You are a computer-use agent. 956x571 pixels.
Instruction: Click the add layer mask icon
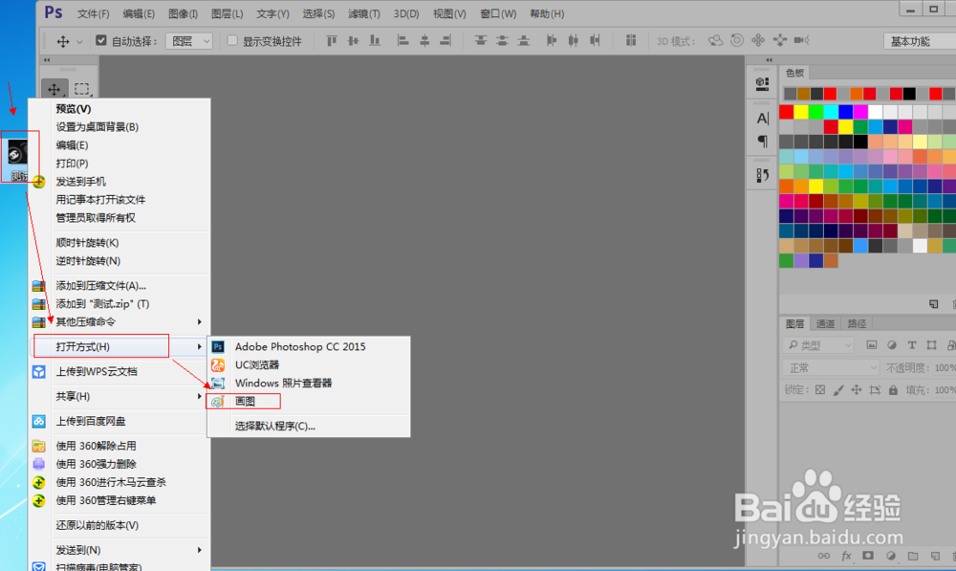coord(868,556)
